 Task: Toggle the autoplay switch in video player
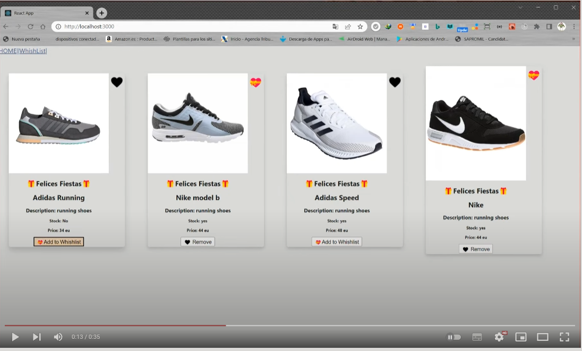[x=453, y=337]
